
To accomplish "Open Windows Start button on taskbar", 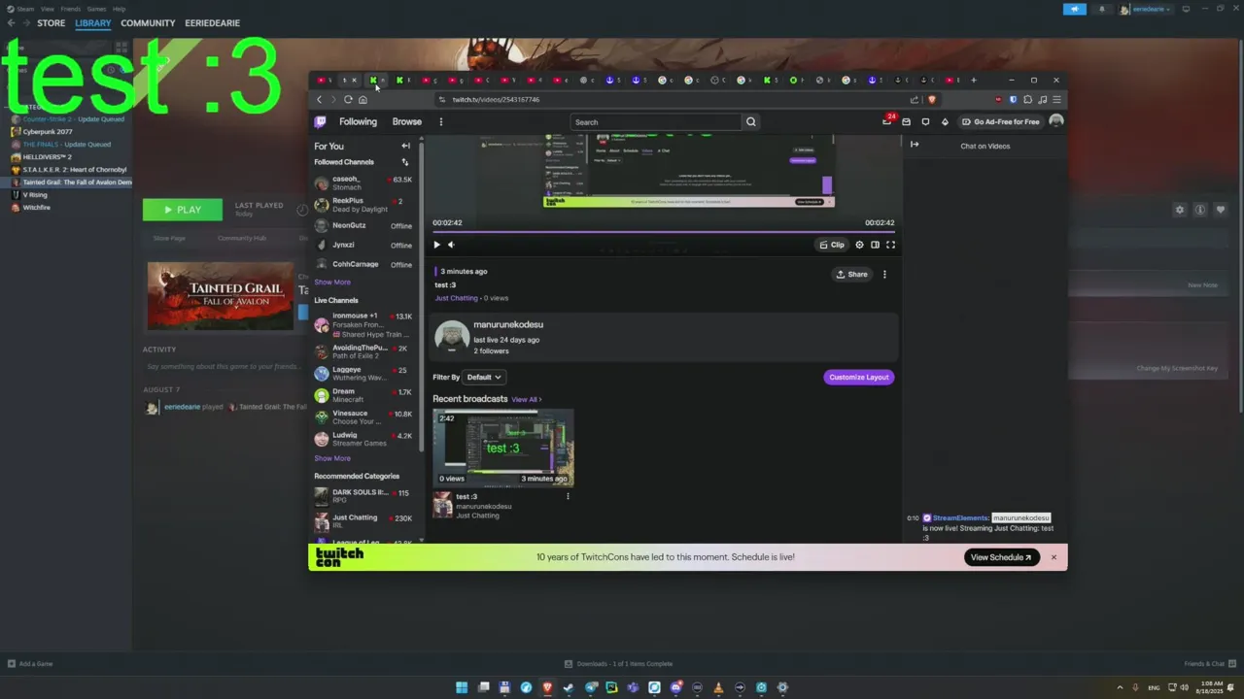I will 462,687.
